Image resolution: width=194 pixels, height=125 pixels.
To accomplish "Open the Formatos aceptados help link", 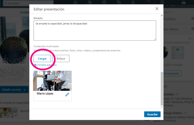I will 47,65.
